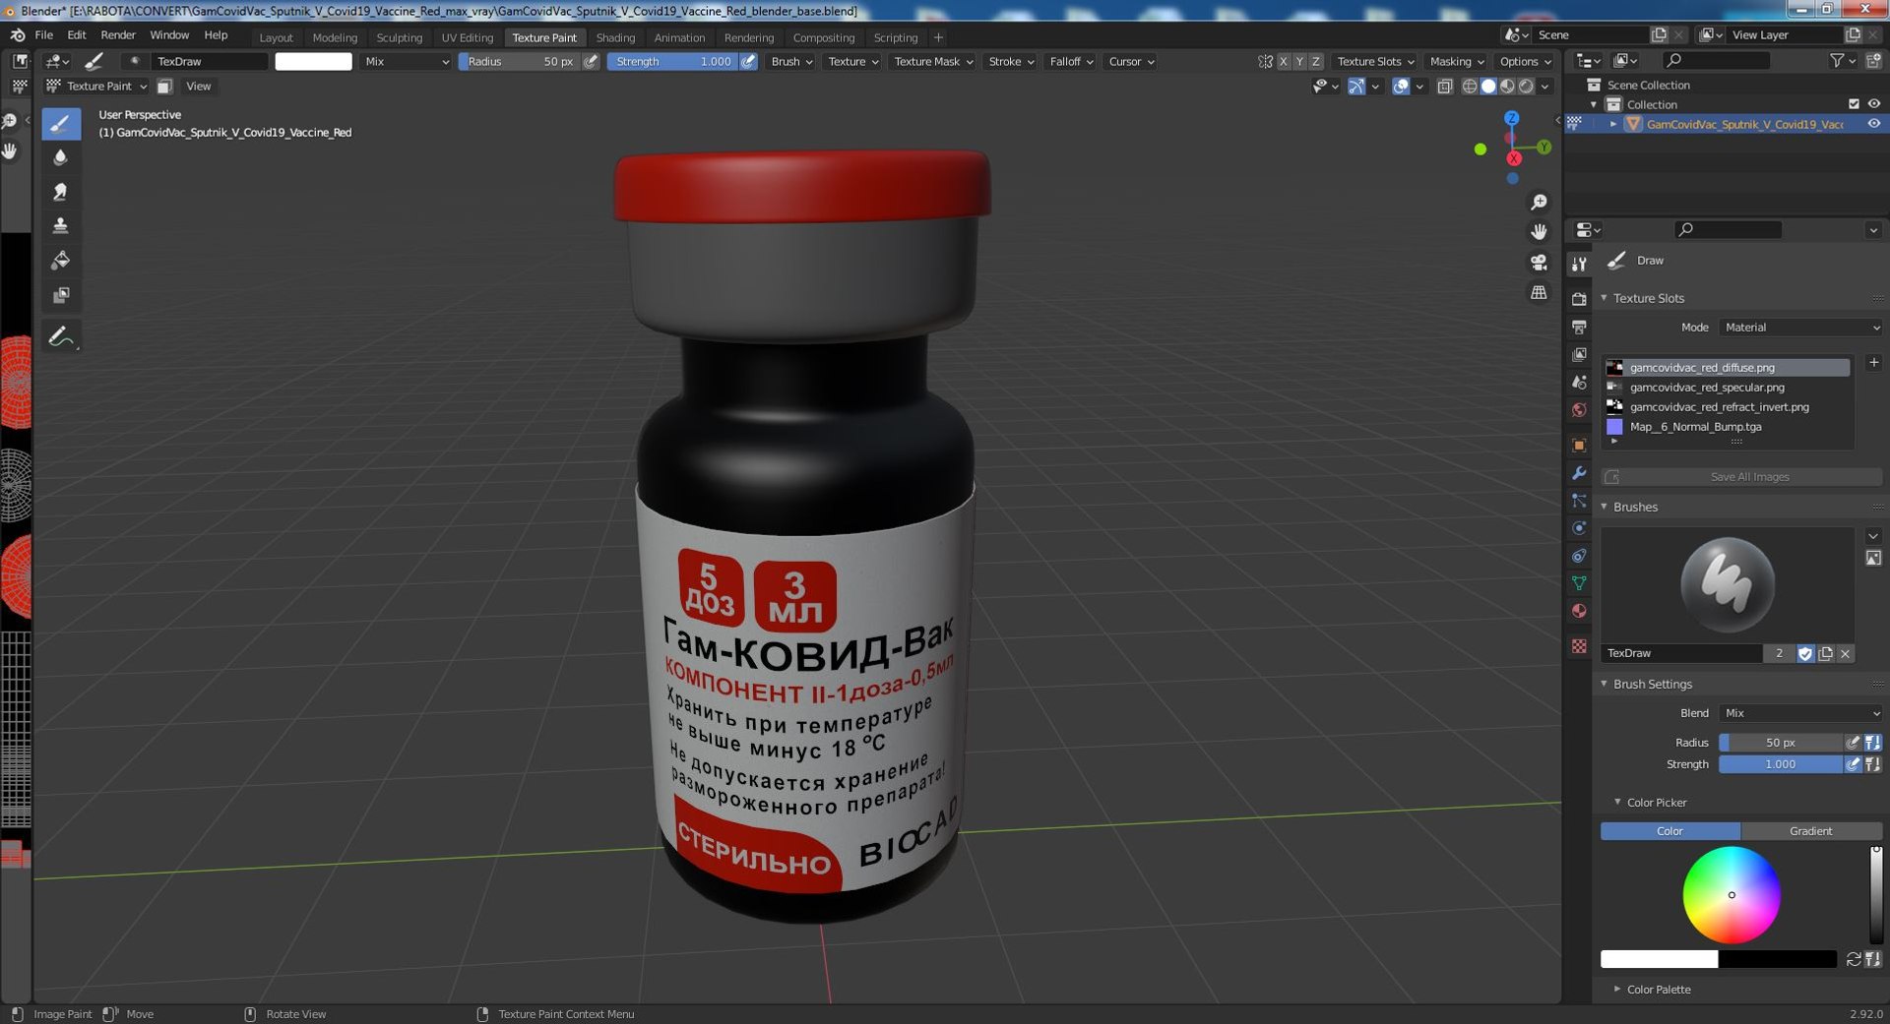Select gamcovidvac_red_specular.png texture slot
This screenshot has width=1890, height=1024.
coord(1727,388)
